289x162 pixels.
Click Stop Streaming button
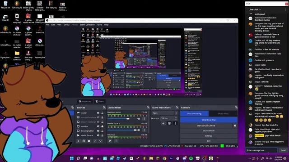click(194, 113)
